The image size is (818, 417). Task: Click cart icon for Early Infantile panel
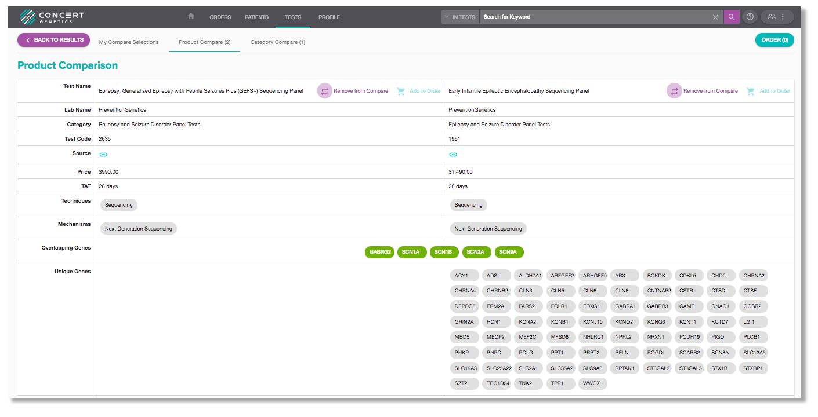751,91
